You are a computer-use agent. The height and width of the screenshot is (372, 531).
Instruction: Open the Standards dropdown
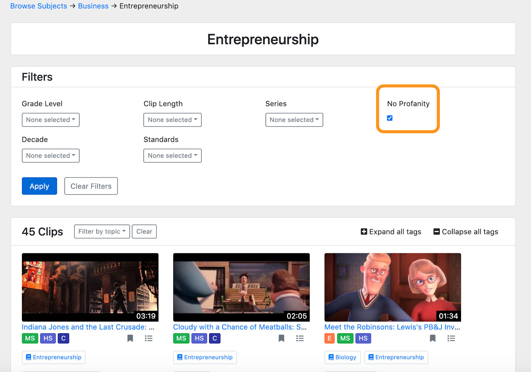pyautogui.click(x=173, y=155)
